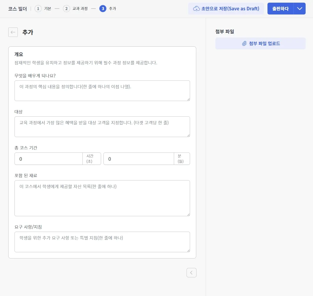Click the 초안으로 저장(Save as Draft) button
The width and height of the screenshot is (313, 296).
tap(226, 9)
